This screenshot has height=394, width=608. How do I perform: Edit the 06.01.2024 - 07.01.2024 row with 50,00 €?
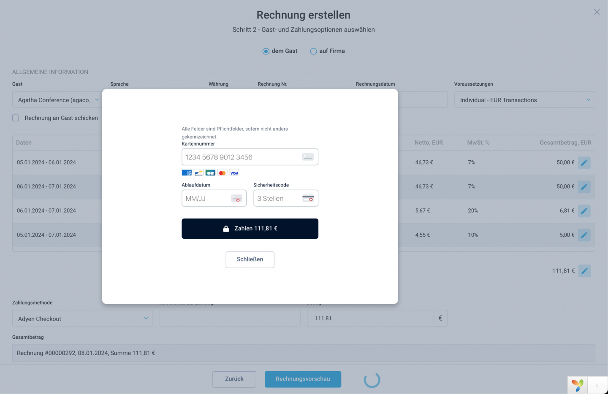click(584, 186)
